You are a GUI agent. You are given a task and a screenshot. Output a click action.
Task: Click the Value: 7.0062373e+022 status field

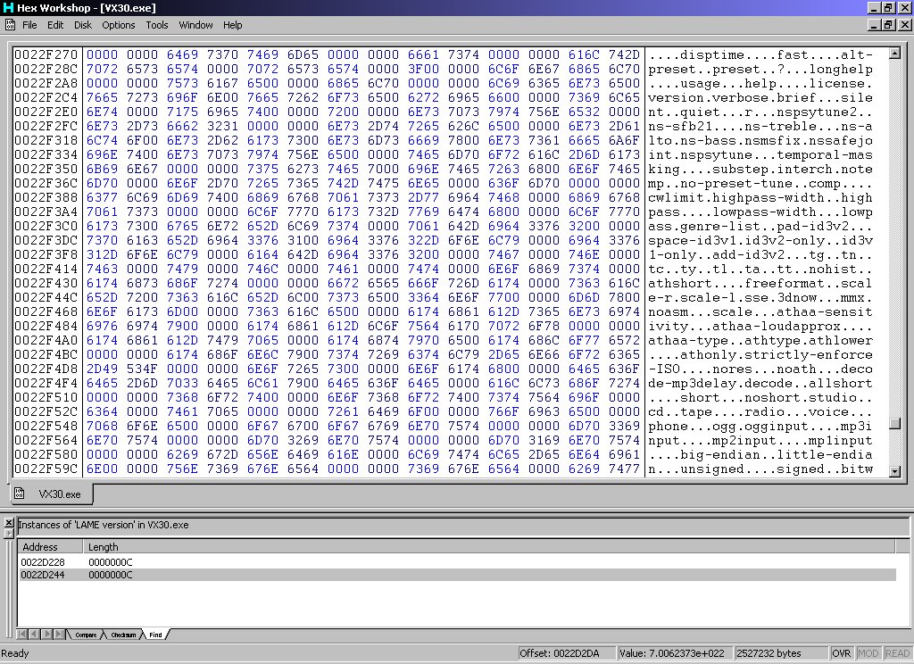pos(675,653)
